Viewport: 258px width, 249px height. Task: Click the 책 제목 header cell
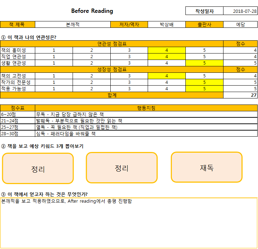[17, 24]
